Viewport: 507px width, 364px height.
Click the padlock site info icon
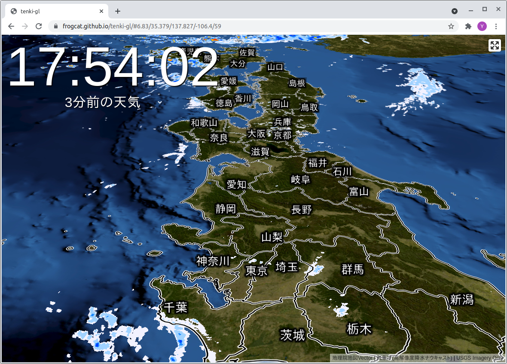point(55,26)
